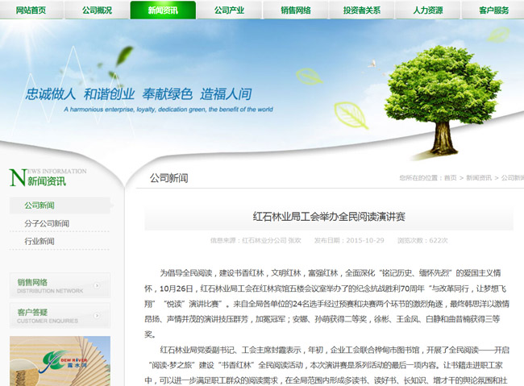Viewport: 524px width, 386px height.
Task: Click the 新闻资讯 link in the breadcrumb trail
Action: [x=478, y=178]
